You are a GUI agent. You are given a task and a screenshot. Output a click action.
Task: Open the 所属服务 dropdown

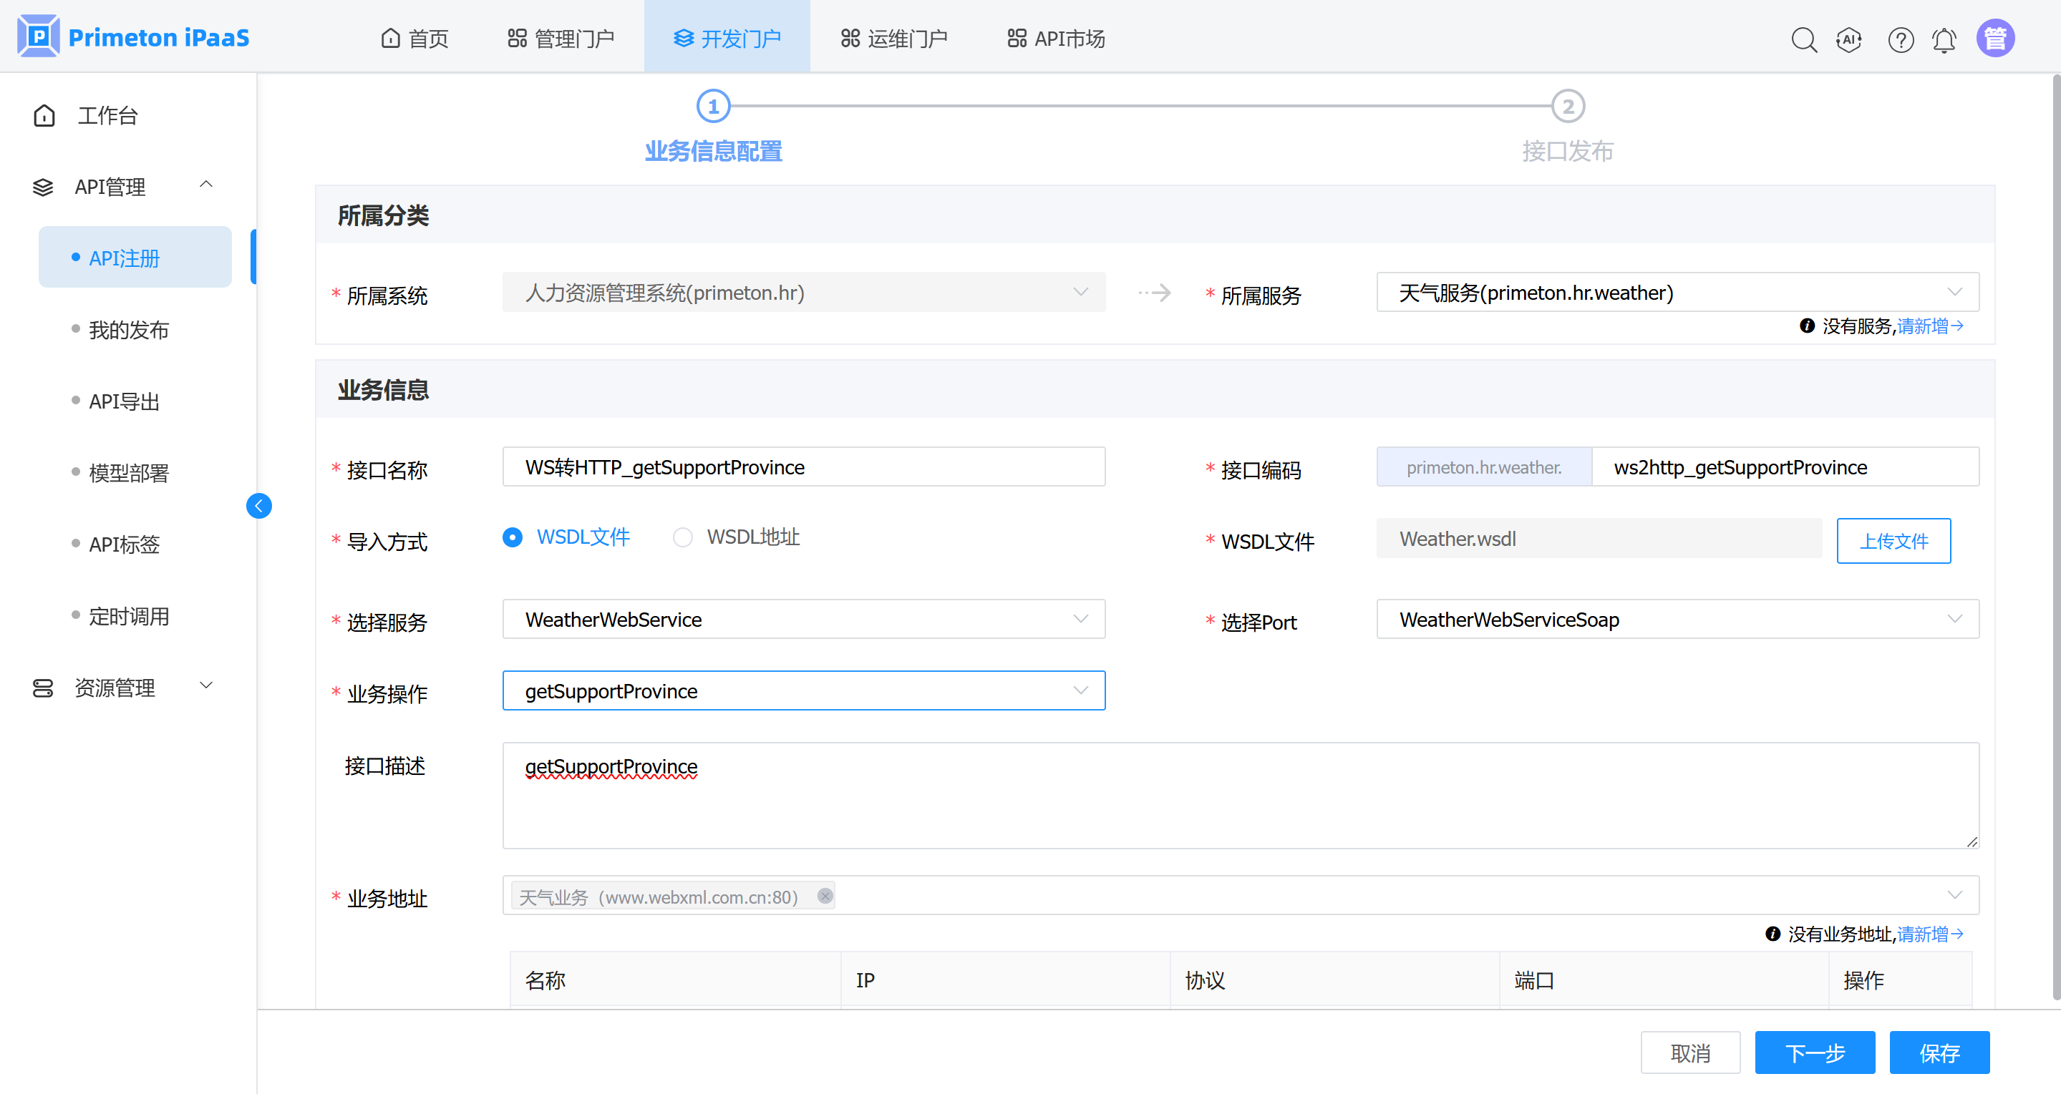pyautogui.click(x=1677, y=293)
